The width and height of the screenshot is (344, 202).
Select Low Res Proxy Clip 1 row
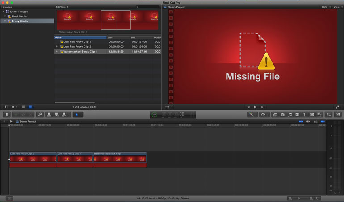pyautogui.click(x=108, y=41)
